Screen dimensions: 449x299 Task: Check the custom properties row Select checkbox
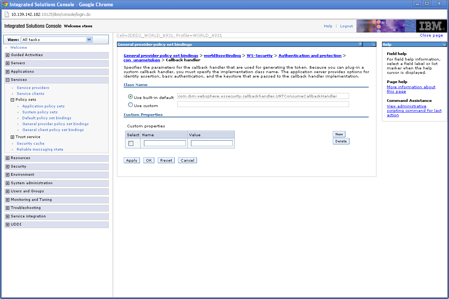(131, 143)
